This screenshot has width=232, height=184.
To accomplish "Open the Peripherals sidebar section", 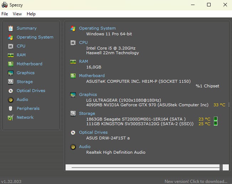I will click(x=28, y=108).
